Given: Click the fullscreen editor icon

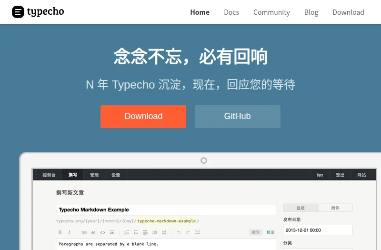Looking at the screenshot, I should 197,232.
